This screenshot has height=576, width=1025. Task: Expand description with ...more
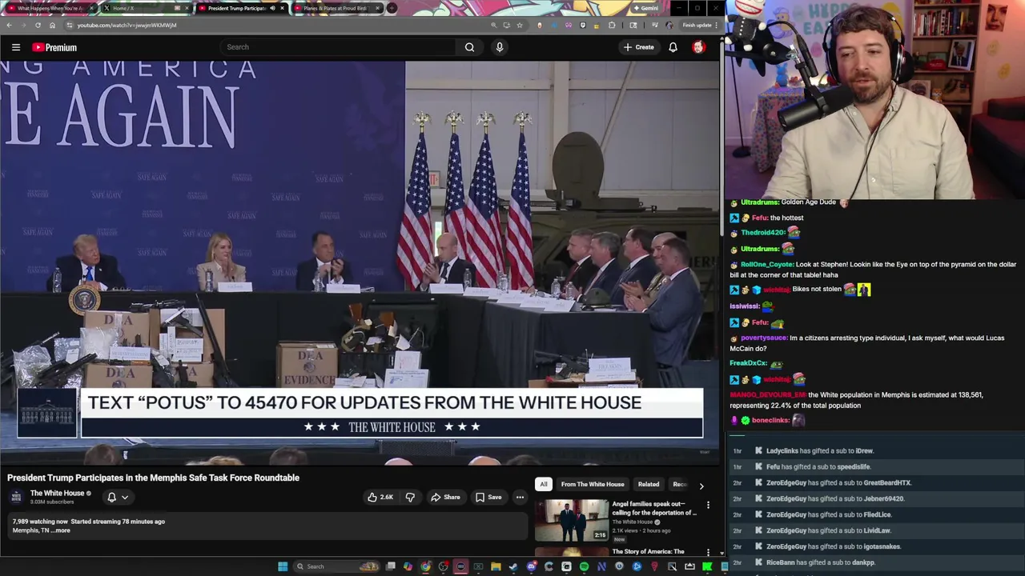coord(62,530)
